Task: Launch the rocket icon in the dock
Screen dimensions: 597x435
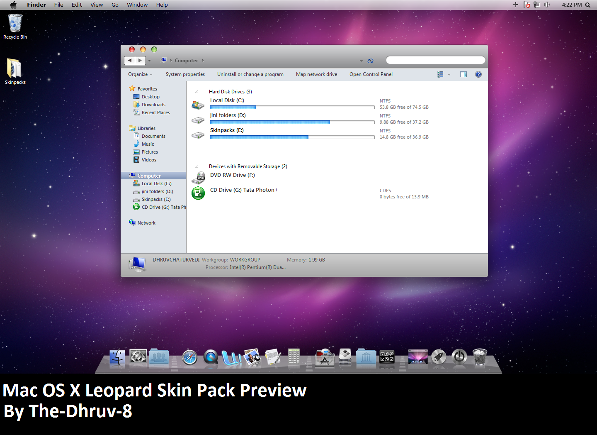Action: tap(439, 357)
